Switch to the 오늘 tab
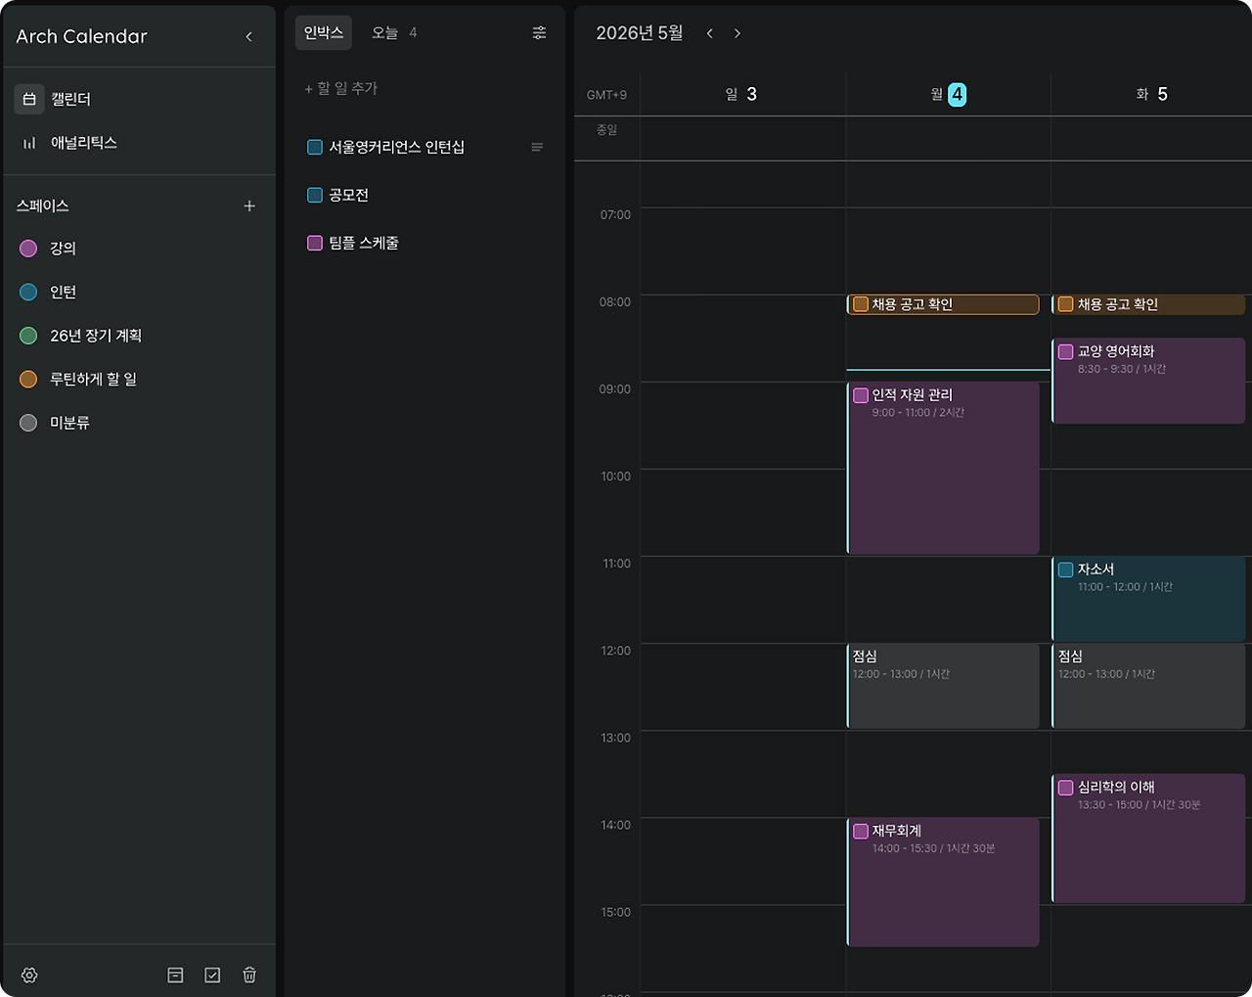The height and width of the screenshot is (997, 1252). pyautogui.click(x=394, y=32)
